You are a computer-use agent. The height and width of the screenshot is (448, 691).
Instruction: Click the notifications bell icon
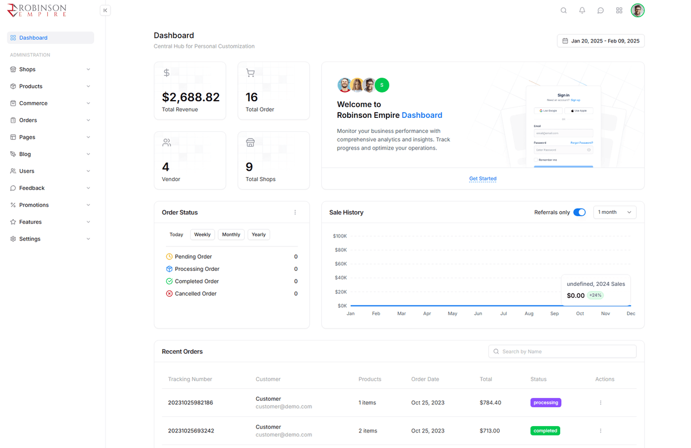coord(582,10)
